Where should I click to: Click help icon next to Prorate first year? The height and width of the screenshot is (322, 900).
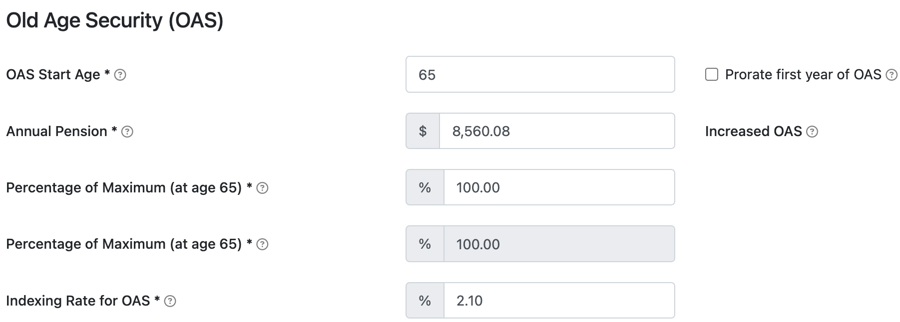tap(891, 75)
